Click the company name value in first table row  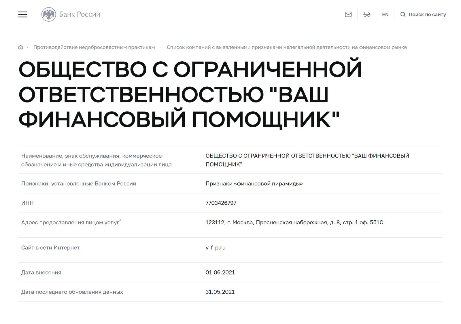[x=307, y=160]
